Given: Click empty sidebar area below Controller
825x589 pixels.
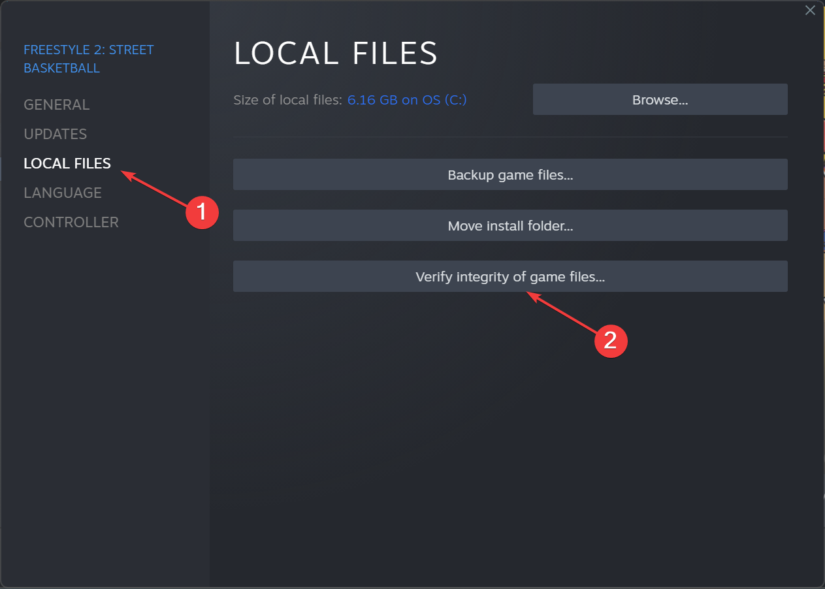Looking at the screenshot, I should (x=105, y=405).
